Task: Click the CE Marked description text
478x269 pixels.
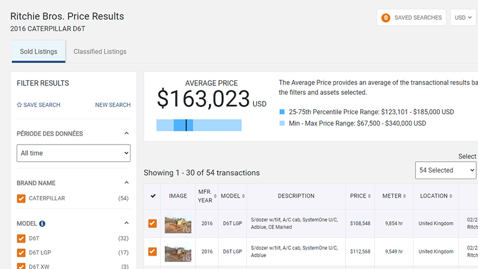Action: tap(279, 227)
